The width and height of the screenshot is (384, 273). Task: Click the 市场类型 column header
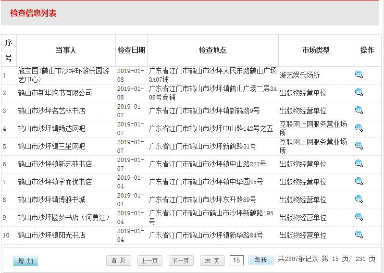pos(316,50)
